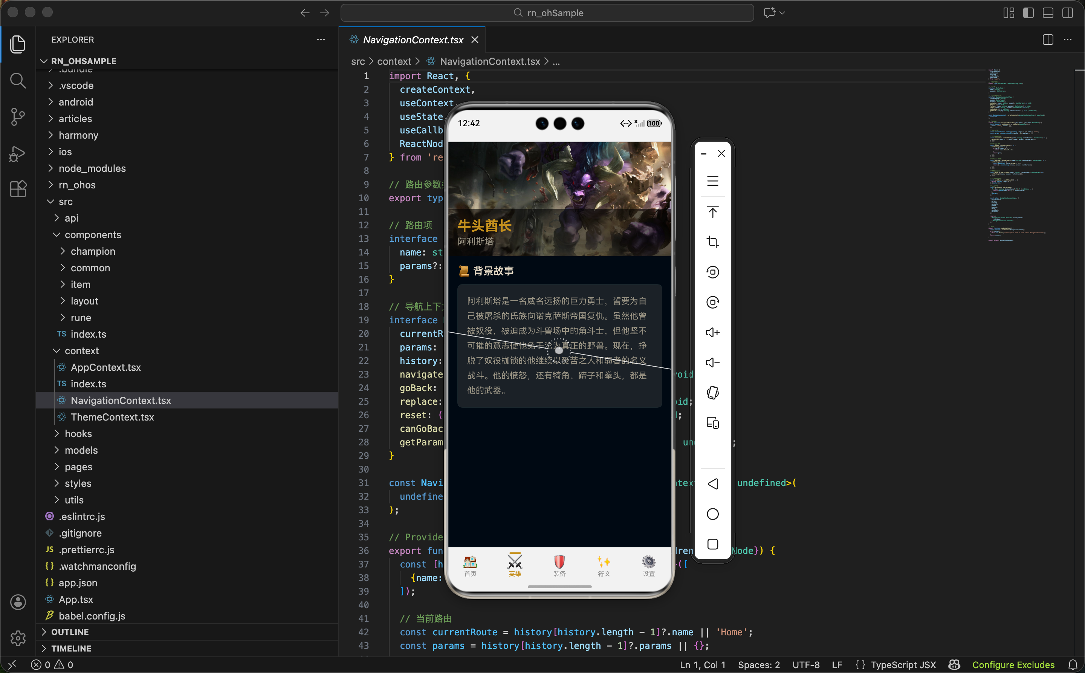Expand the champion folder

tap(187, 251)
